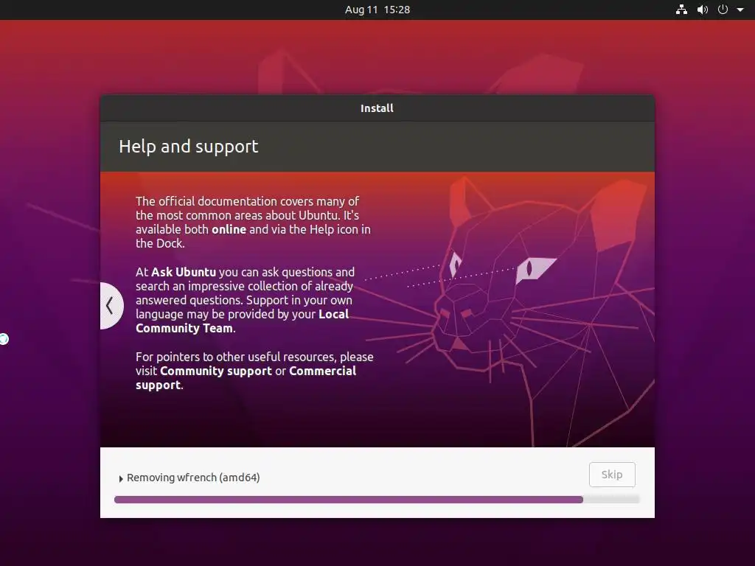Click the power icon in the top bar
The image size is (755, 566).
coord(723,10)
